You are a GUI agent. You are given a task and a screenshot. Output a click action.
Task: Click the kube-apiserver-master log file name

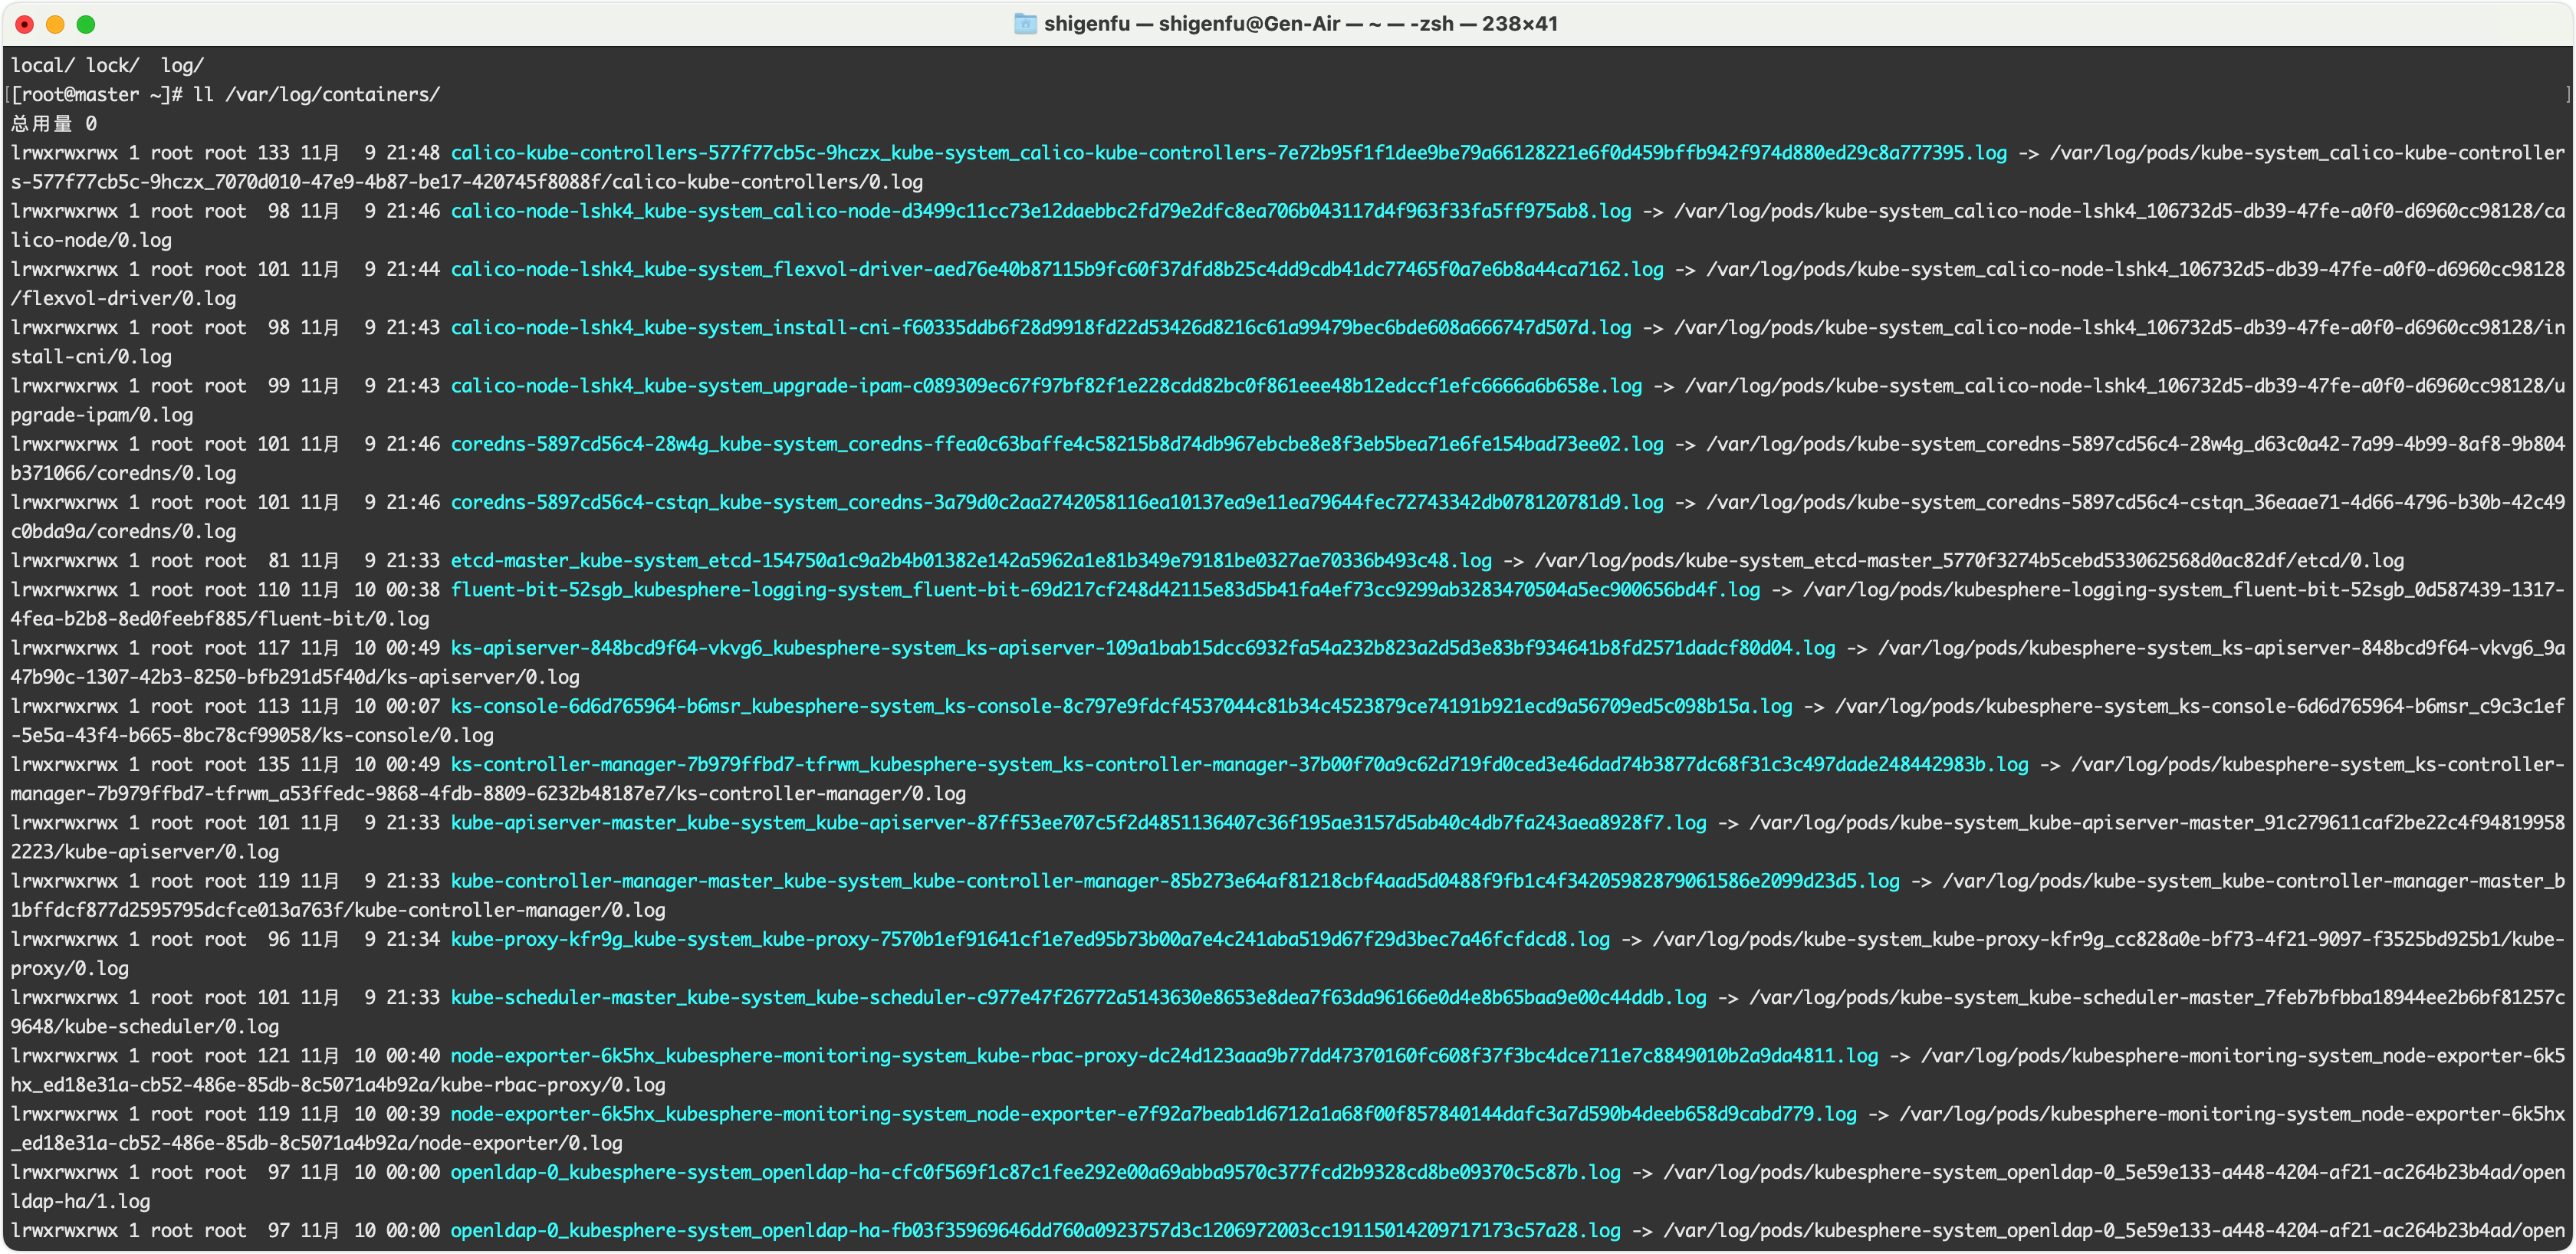(x=1078, y=823)
